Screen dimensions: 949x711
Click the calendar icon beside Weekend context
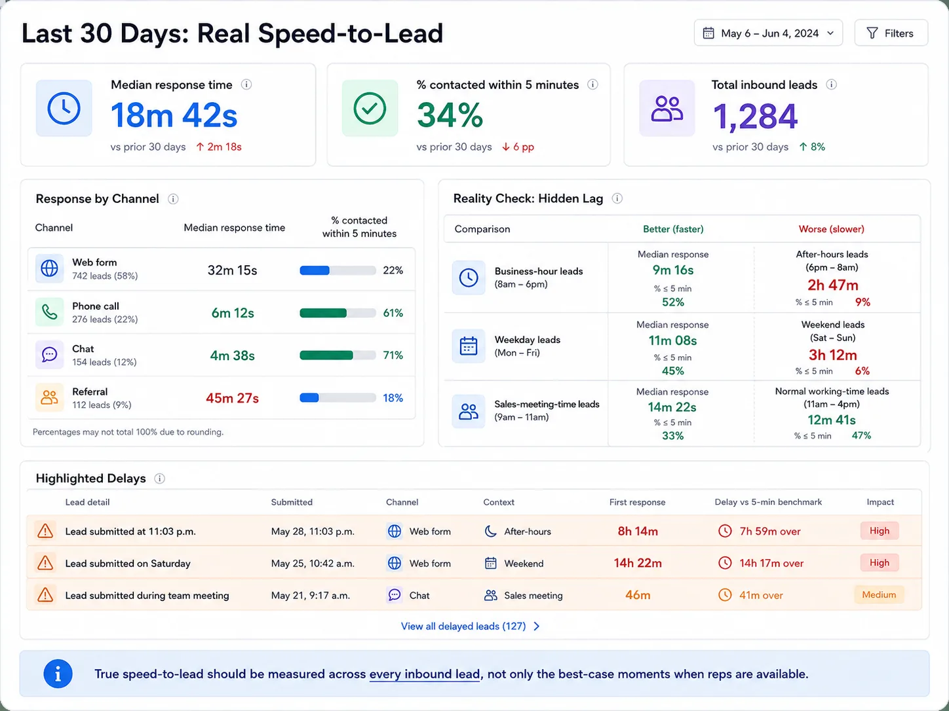pyautogui.click(x=490, y=563)
